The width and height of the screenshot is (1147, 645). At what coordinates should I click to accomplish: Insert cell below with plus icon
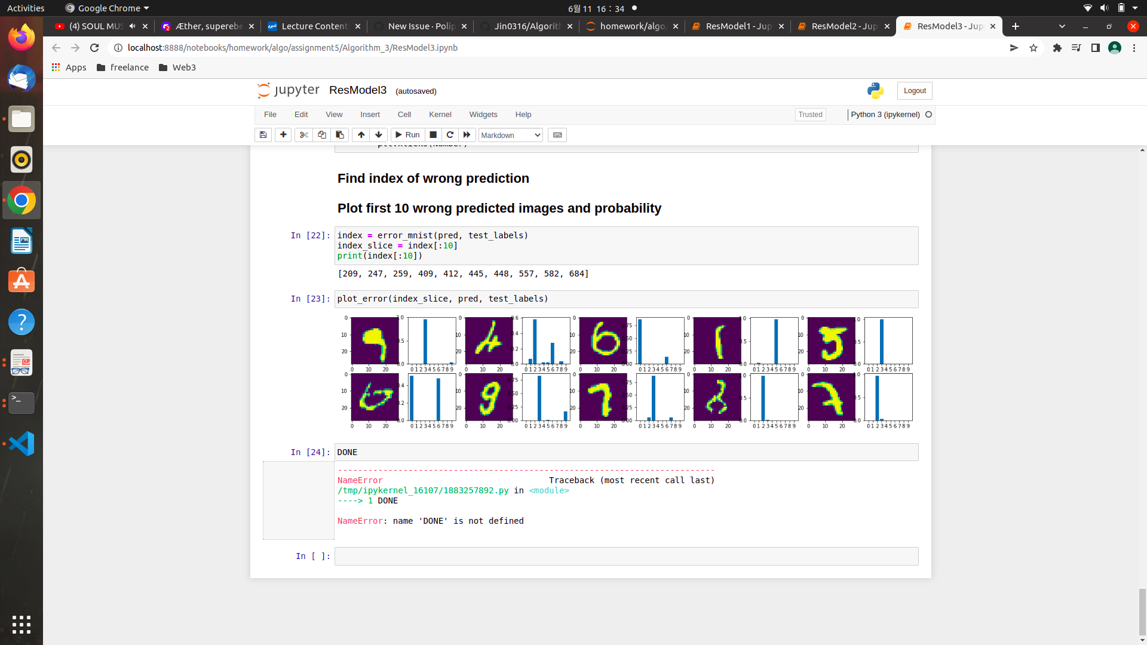(283, 135)
